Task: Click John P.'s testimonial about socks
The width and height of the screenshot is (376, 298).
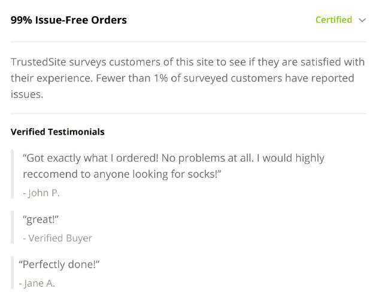Action: pos(173,166)
